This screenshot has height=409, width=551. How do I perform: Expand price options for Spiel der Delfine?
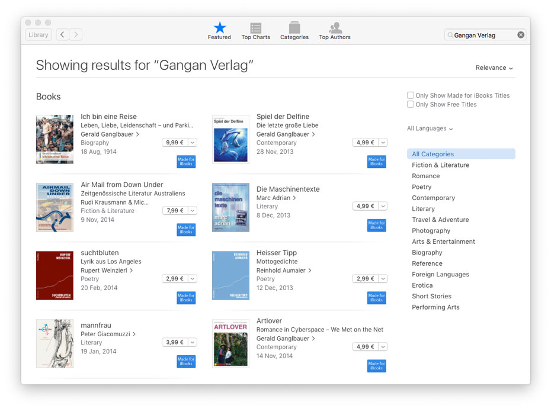(x=383, y=143)
